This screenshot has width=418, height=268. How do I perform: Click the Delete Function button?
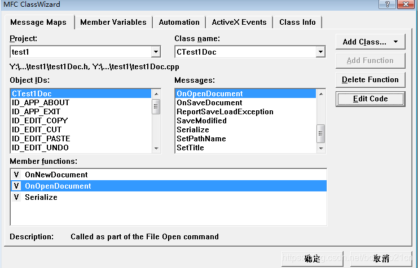(370, 79)
